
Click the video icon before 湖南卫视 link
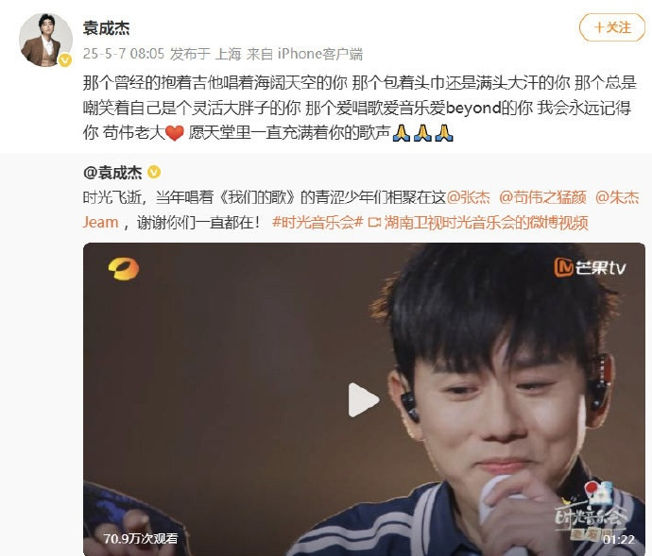point(374,223)
